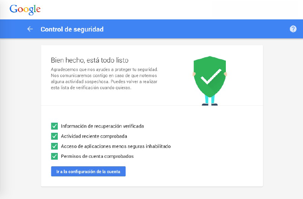
Task: Select the text 'Información de recuperación verificada'
Action: click(x=103, y=126)
